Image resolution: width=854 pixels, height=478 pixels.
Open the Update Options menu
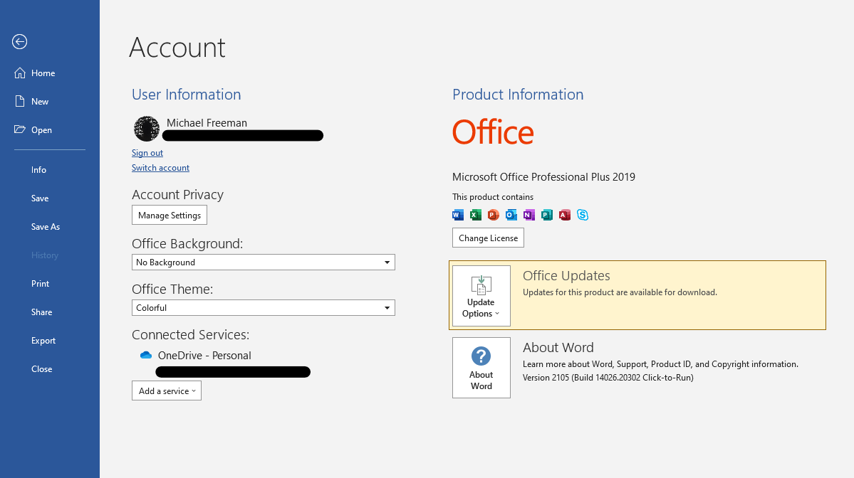pyautogui.click(x=481, y=297)
